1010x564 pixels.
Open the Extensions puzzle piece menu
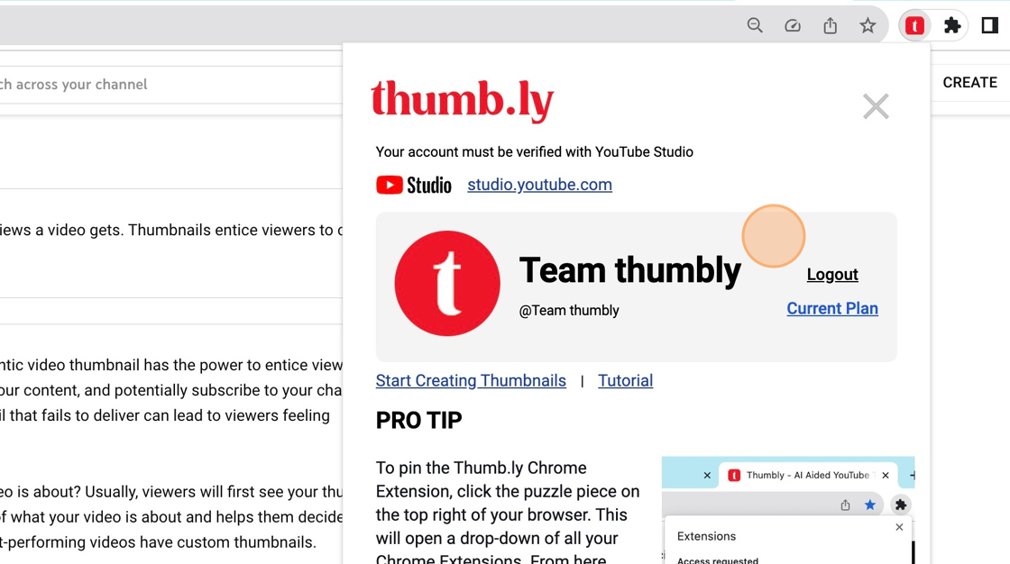[x=952, y=26]
